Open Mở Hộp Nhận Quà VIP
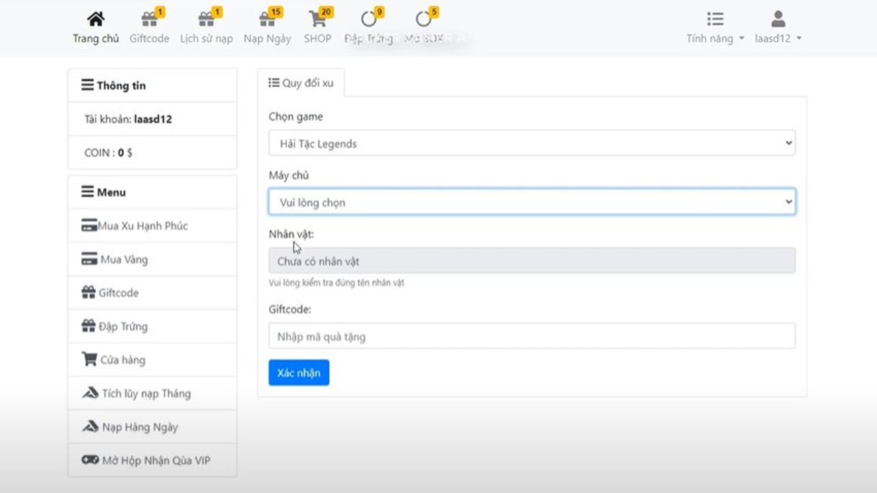 point(156,461)
